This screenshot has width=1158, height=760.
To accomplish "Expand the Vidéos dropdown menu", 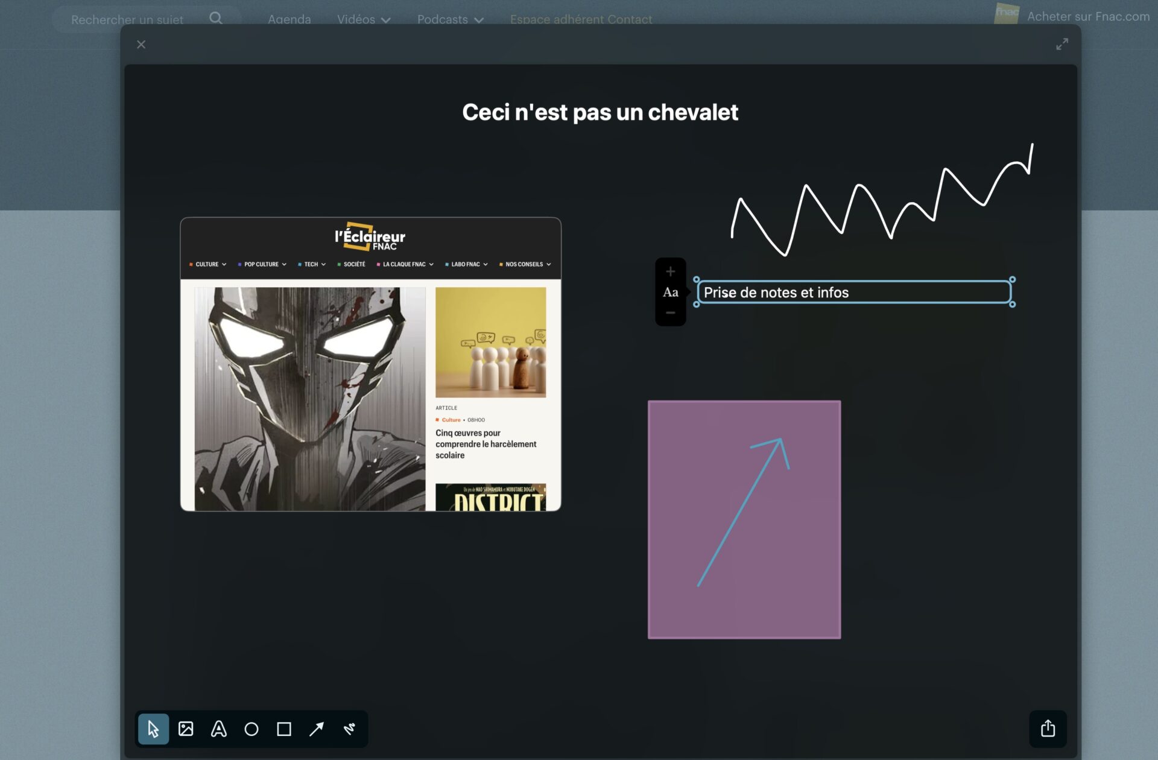I will tap(364, 19).
